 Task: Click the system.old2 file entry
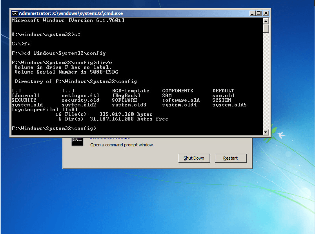click(79, 105)
